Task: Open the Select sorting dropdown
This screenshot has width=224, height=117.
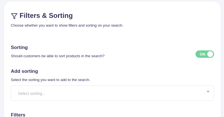Action: coord(112,93)
